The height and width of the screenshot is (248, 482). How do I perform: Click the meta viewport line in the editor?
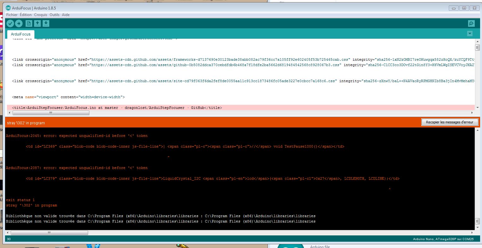click(x=69, y=97)
